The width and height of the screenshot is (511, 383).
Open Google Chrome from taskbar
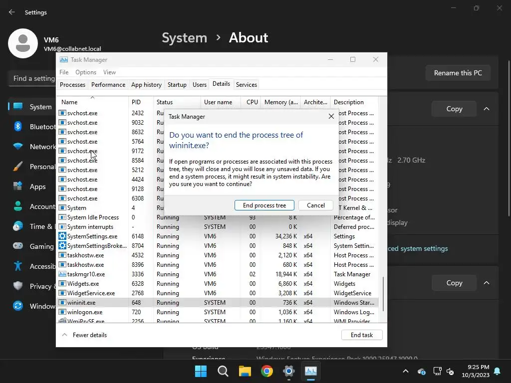pos(267,371)
